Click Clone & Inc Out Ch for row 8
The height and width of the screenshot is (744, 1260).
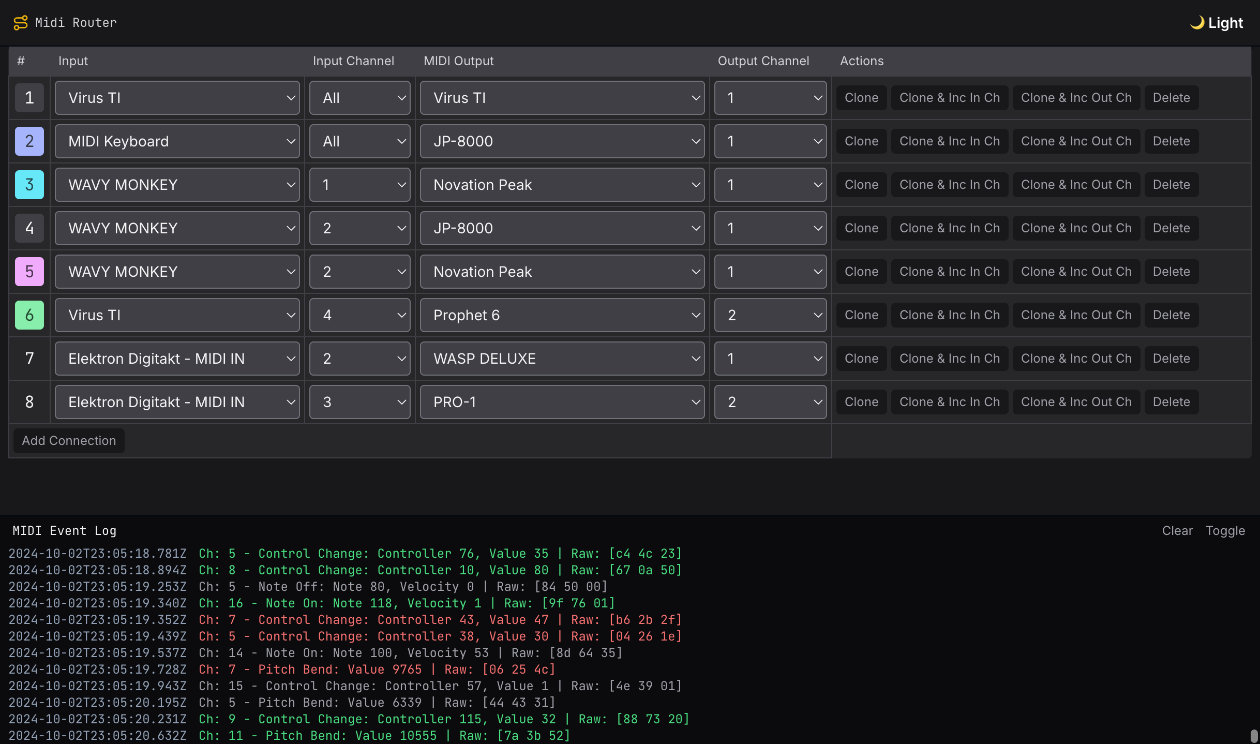point(1076,402)
